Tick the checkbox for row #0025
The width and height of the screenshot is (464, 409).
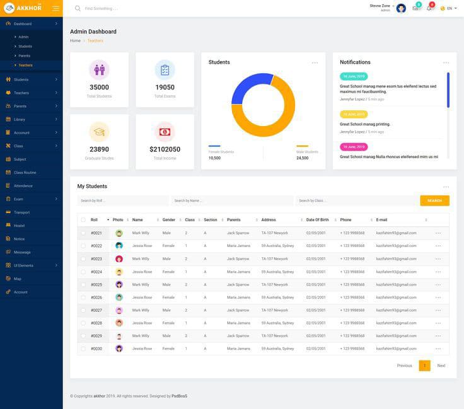tap(83, 284)
